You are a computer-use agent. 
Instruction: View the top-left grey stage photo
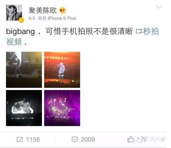[x=24, y=70]
